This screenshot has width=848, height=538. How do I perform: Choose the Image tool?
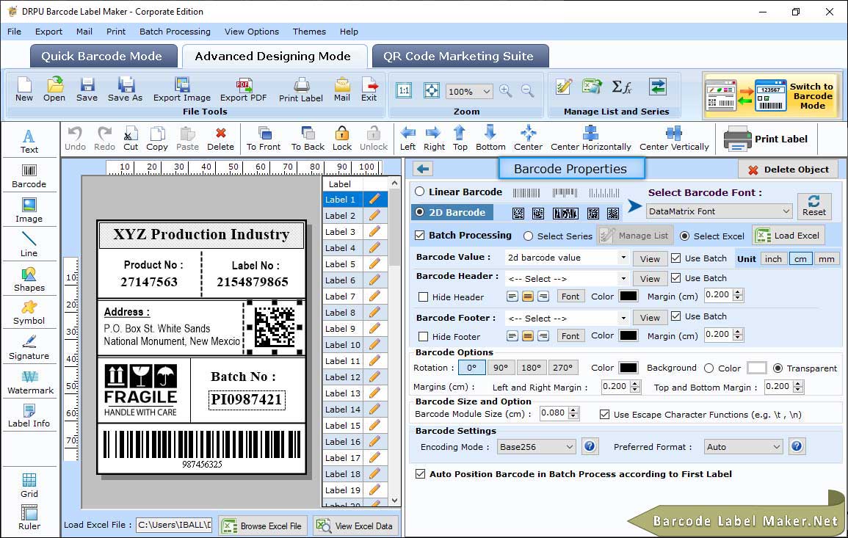click(x=29, y=211)
